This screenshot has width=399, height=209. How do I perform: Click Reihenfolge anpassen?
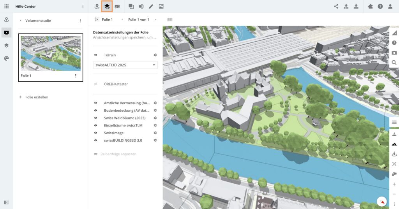point(118,154)
